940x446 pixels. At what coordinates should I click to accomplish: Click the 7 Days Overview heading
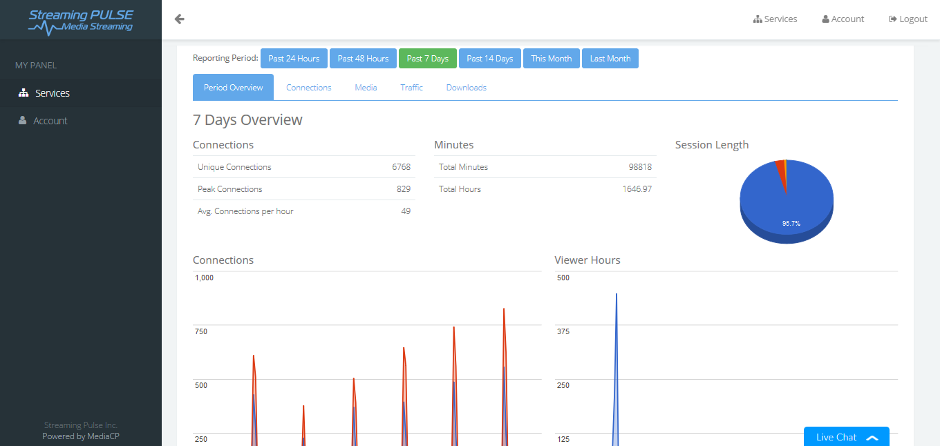click(247, 119)
